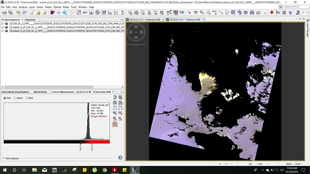Open the Layer Manager side panel
310x174 pixels.
point(308,28)
